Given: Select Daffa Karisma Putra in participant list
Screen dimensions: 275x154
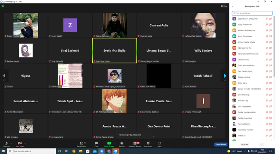Looking at the screenshot, I should tap(252, 65).
